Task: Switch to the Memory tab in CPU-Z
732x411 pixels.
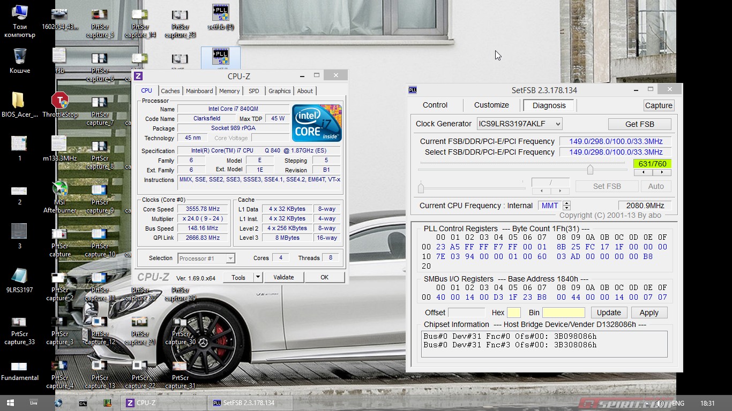Action: click(229, 91)
